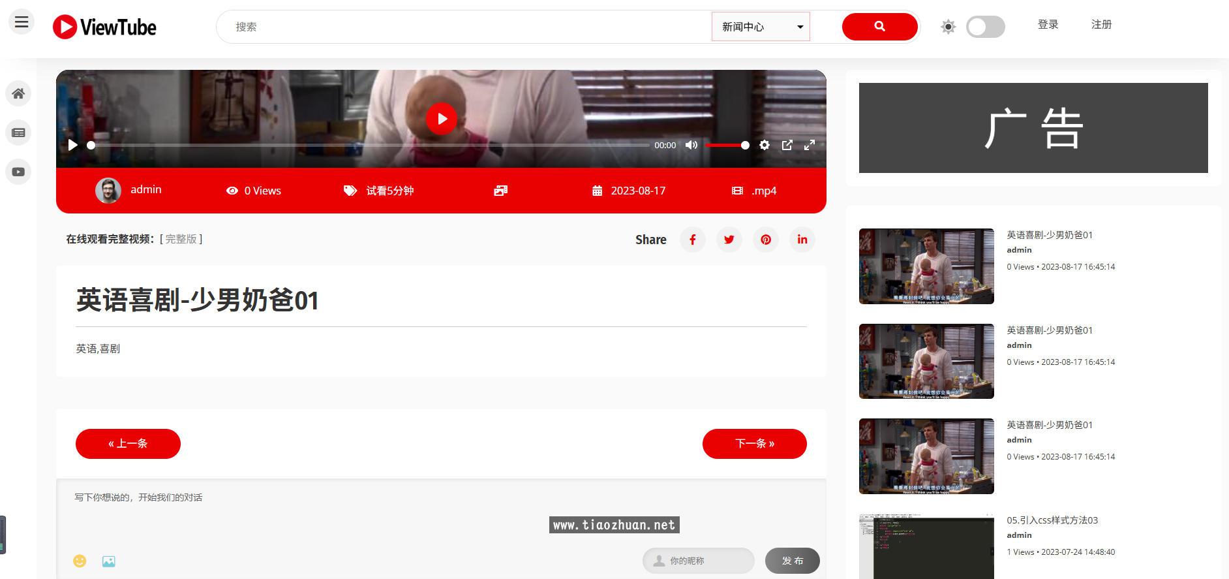Click the admin avatar image
The image size is (1229, 579).
tap(108, 191)
